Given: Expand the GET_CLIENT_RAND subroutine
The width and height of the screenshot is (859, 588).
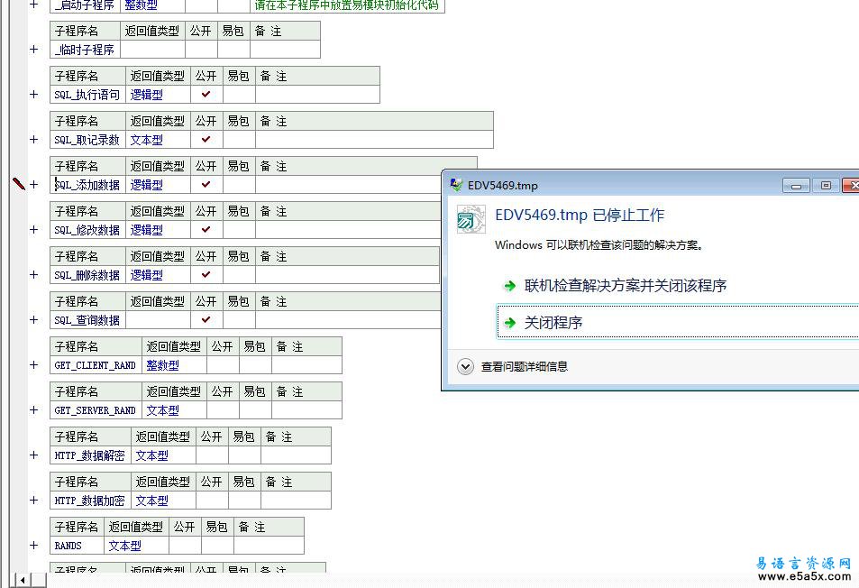Looking at the screenshot, I should (x=34, y=365).
